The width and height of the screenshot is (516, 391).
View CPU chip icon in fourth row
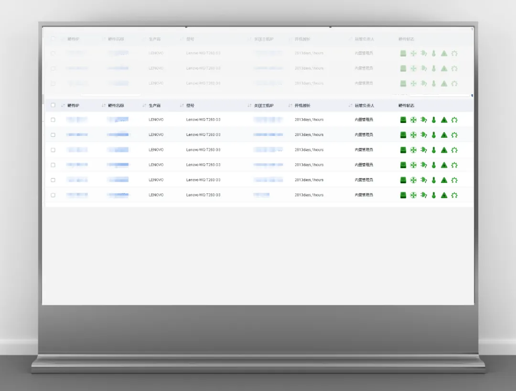(454, 165)
